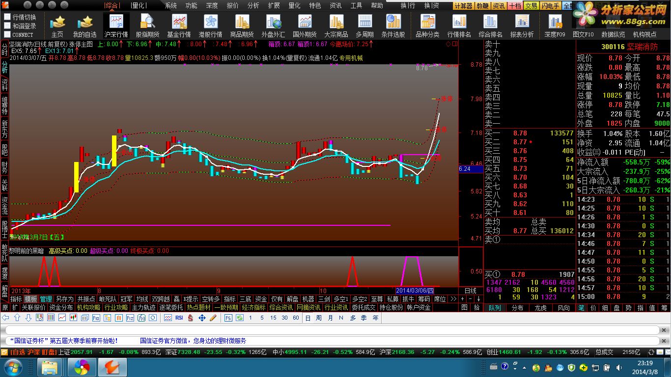Open 多周期 multi-period icon
This screenshot has width=671, height=377.
364,26
